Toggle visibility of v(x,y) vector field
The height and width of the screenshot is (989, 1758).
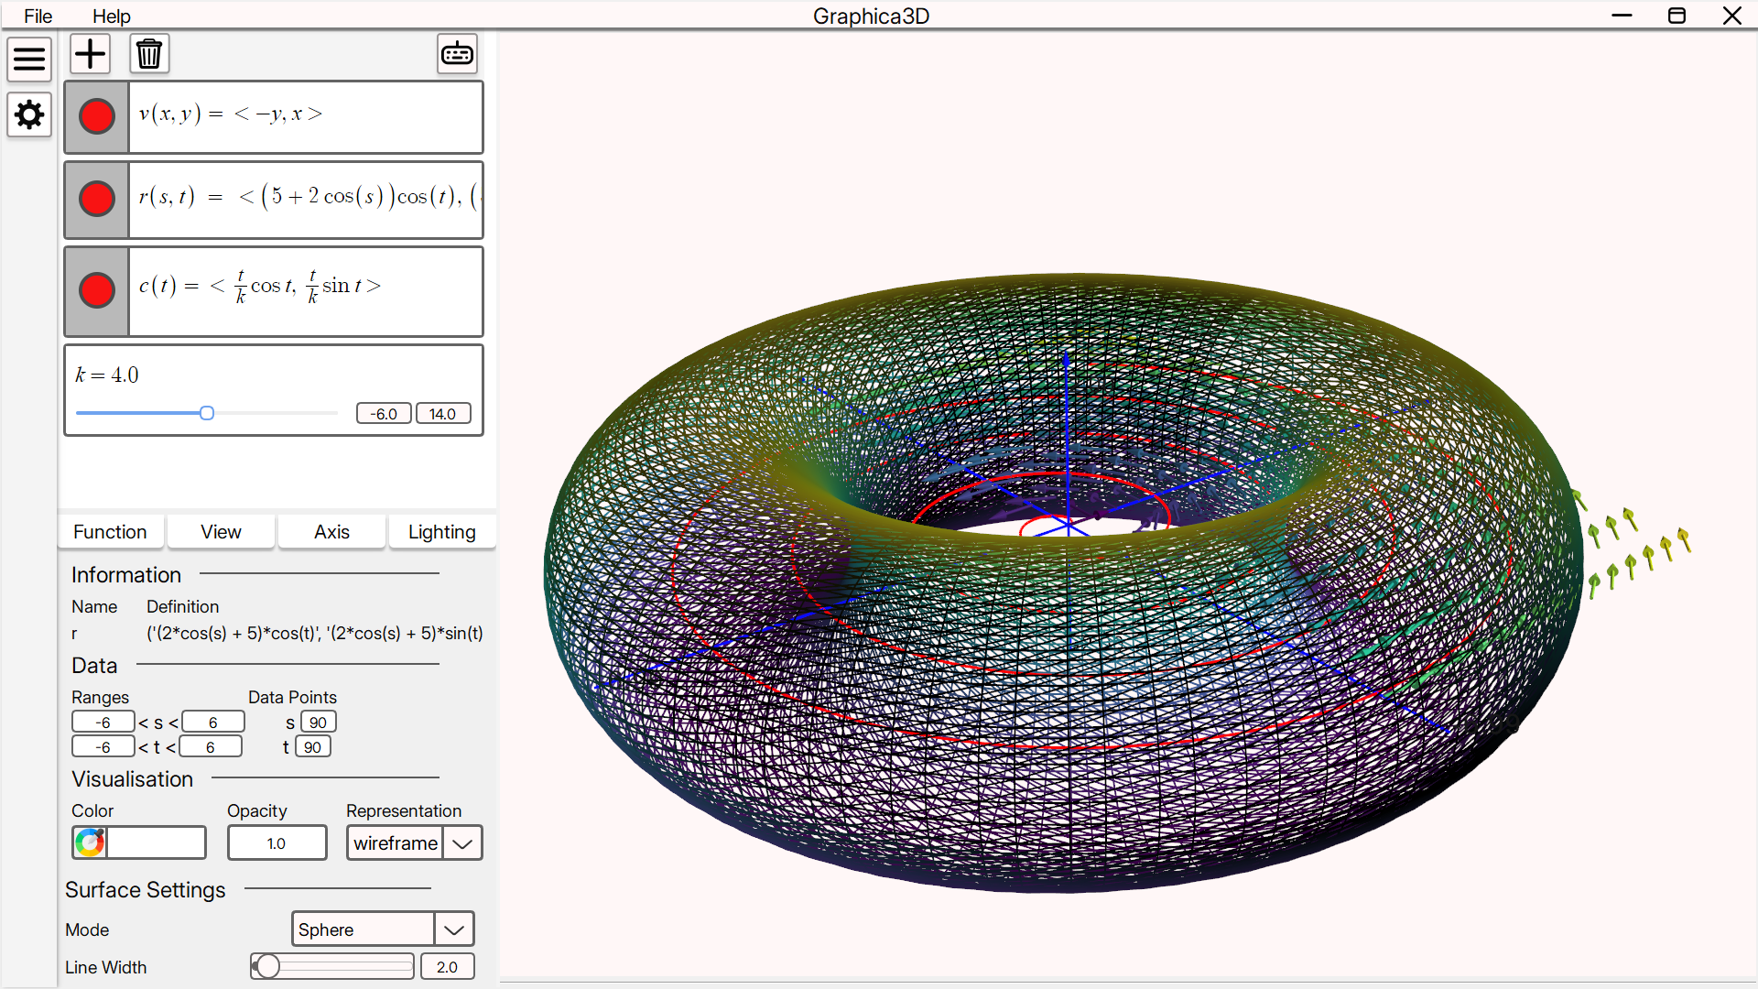coord(97,117)
